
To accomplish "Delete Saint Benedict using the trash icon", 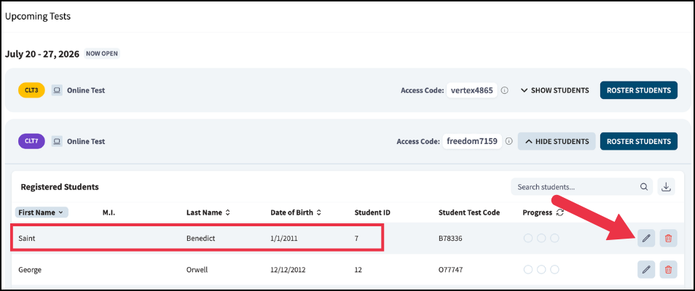I will point(668,239).
